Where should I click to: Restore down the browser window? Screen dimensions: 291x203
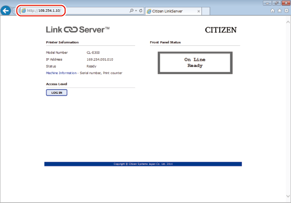(277, 3)
